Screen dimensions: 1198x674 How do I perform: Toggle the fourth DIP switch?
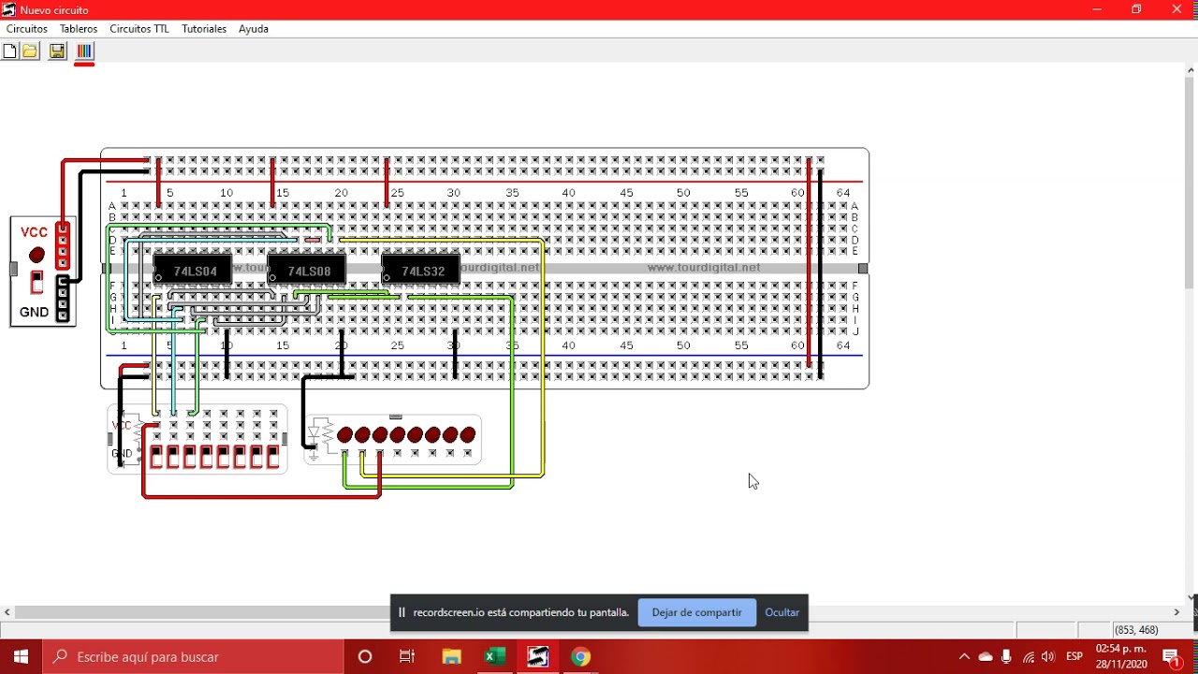207,457
